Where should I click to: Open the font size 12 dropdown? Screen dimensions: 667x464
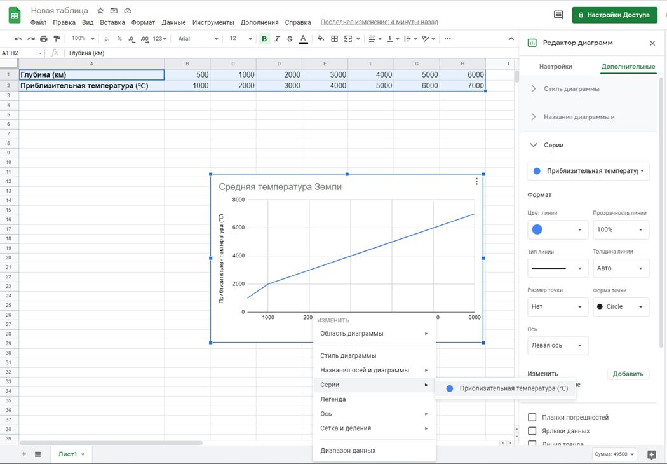click(x=240, y=39)
